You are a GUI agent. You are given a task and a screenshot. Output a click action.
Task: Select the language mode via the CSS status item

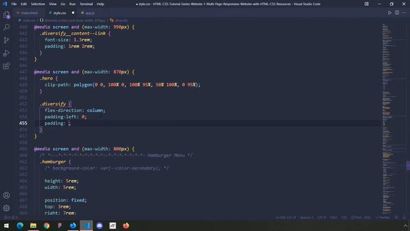pos(344,218)
